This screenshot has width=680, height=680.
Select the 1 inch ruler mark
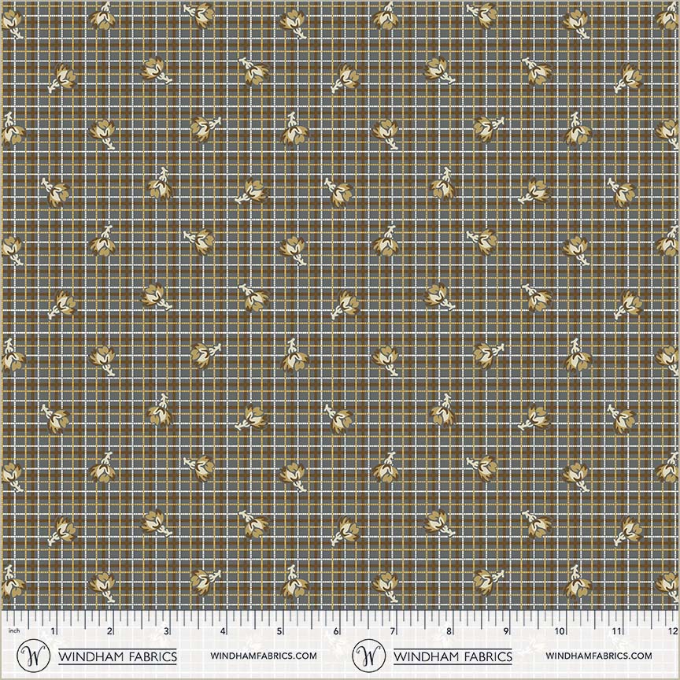click(x=53, y=631)
